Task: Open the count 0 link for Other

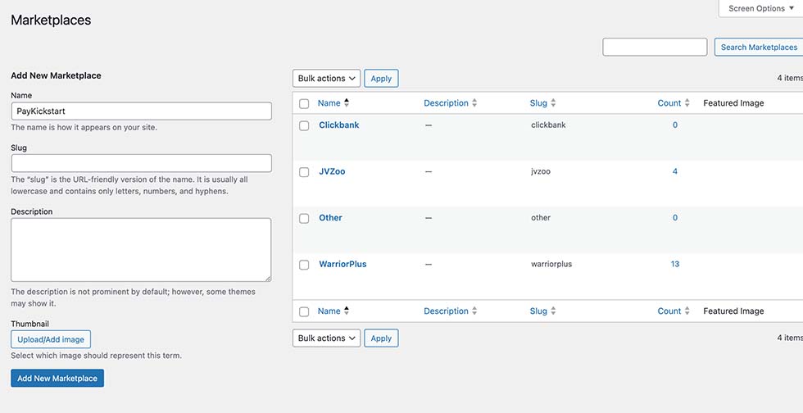Action: 675,218
